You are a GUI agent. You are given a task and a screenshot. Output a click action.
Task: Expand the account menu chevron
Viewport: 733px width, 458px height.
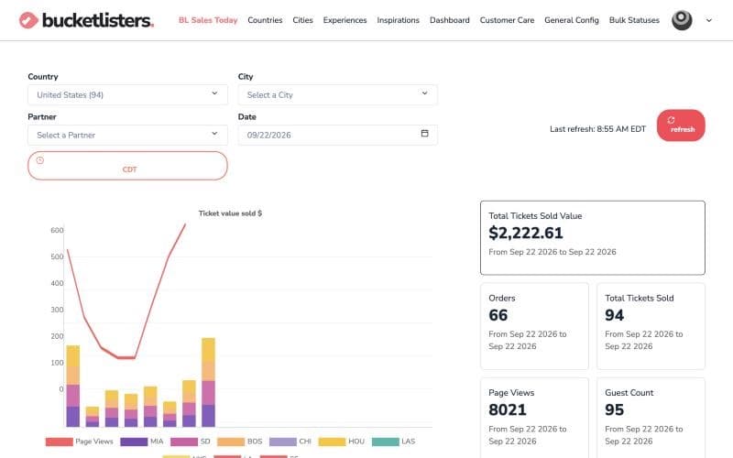(708, 20)
